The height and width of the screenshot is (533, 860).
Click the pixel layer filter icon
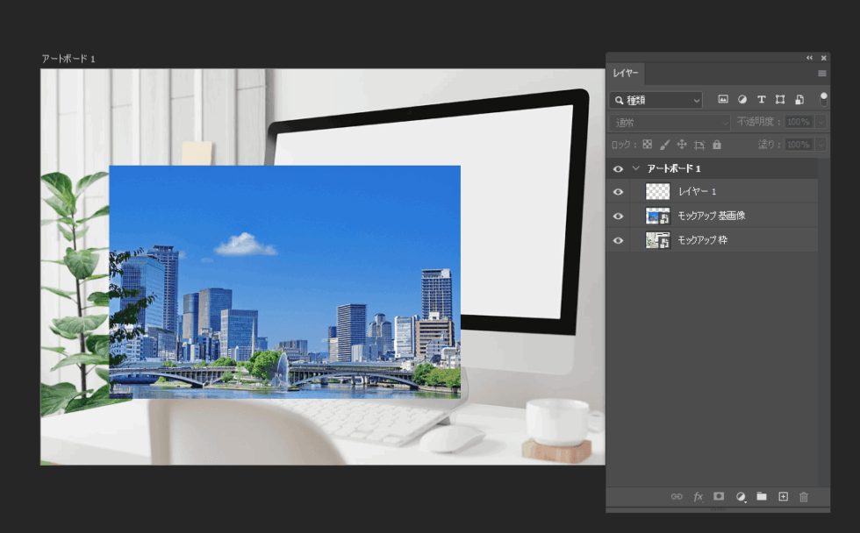[x=723, y=100]
